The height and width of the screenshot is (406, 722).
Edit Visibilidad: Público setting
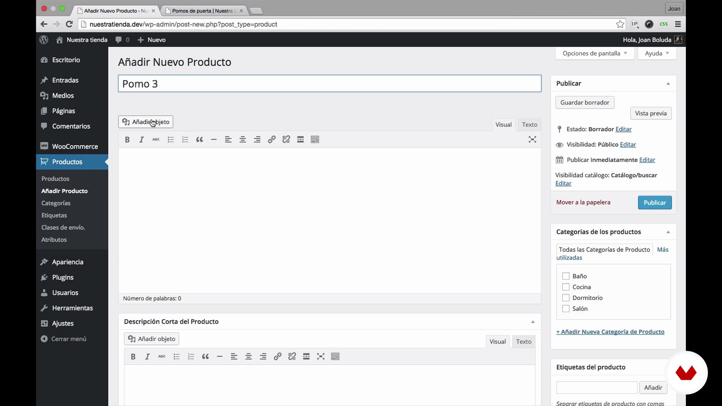[x=628, y=144]
